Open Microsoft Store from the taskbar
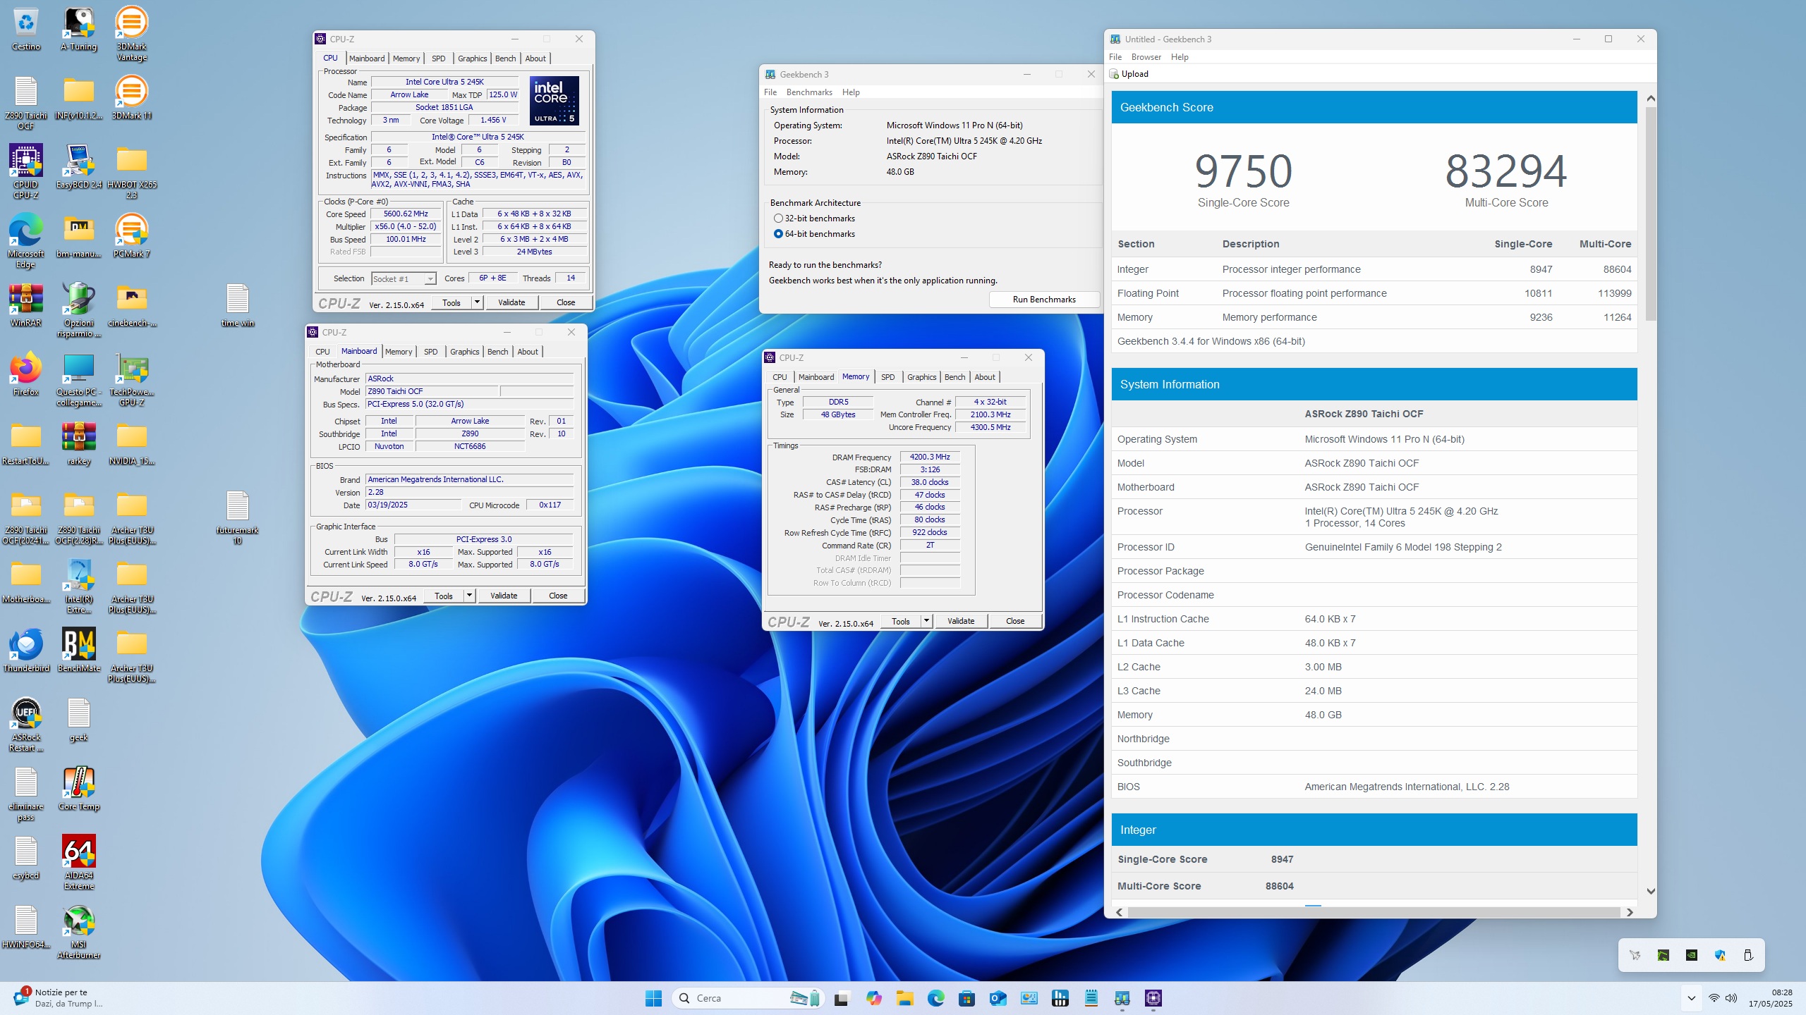Viewport: 1806px width, 1015px height. pos(967,998)
